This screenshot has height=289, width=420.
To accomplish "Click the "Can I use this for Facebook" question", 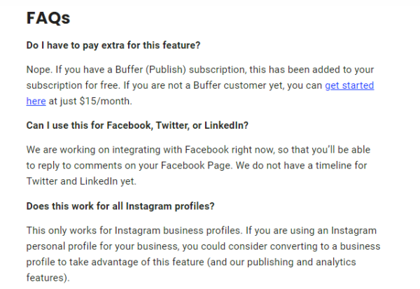I will 137,125.
